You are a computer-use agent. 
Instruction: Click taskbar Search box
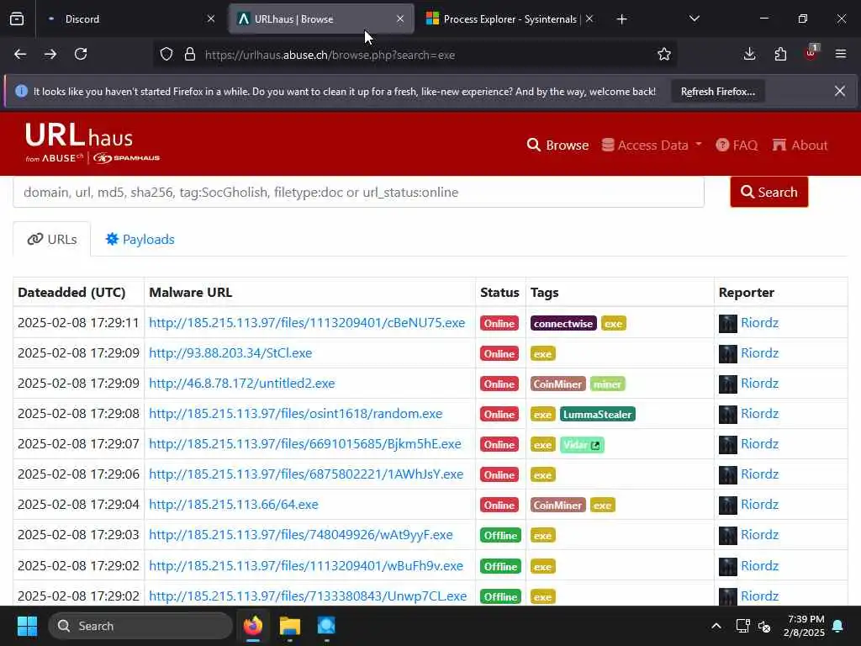point(140,626)
